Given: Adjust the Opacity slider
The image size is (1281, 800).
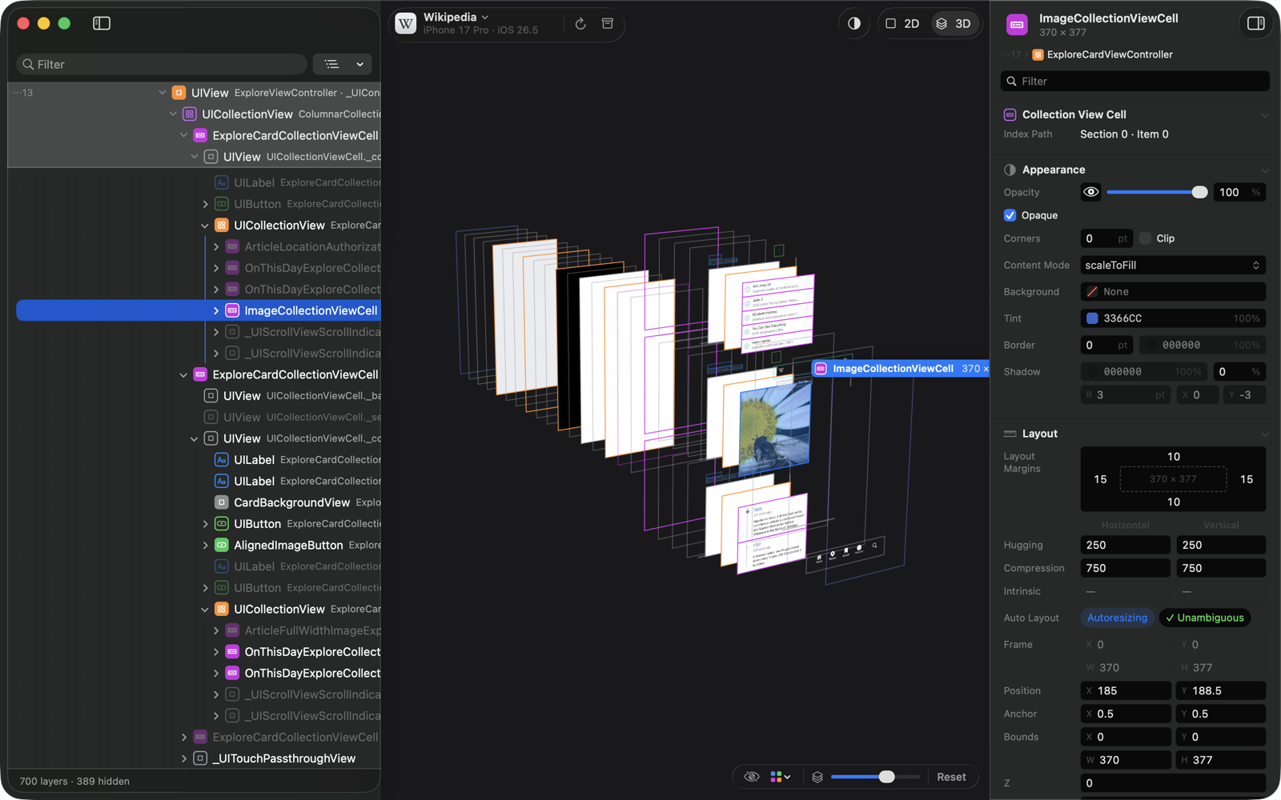Looking at the screenshot, I should 1157,192.
